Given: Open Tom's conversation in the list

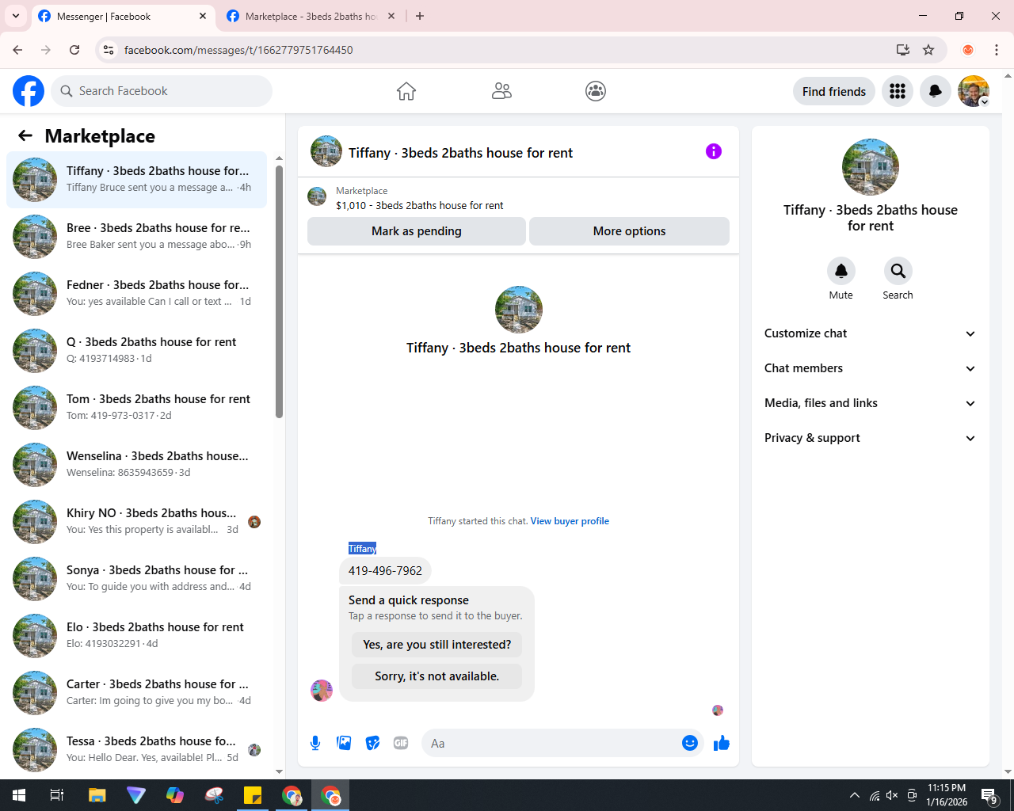Looking at the screenshot, I should pos(136,408).
